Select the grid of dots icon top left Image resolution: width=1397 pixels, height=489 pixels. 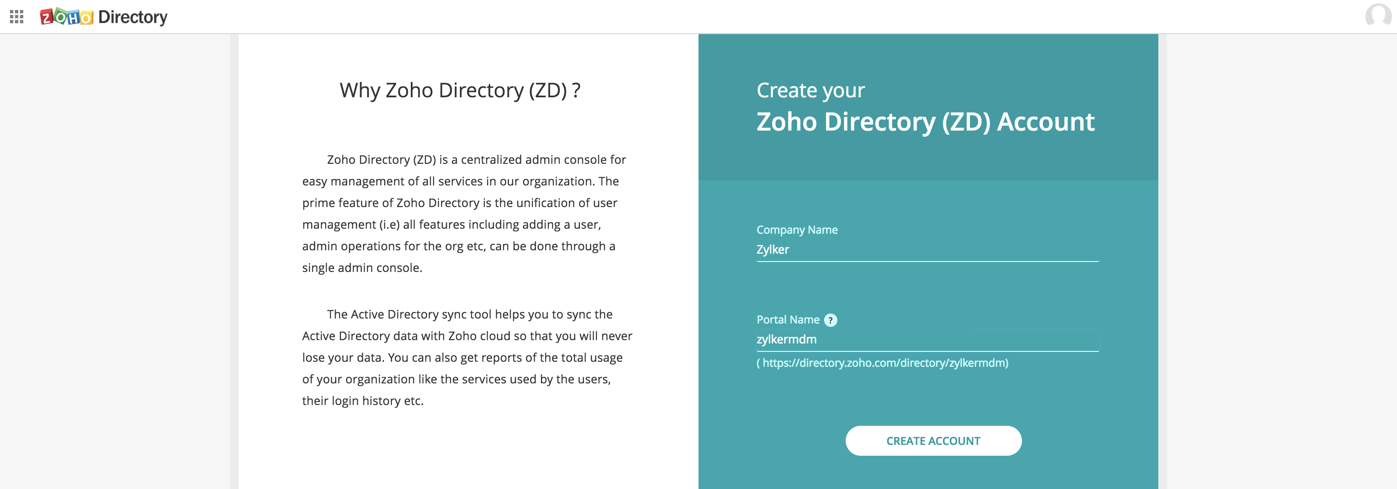pyautogui.click(x=16, y=17)
